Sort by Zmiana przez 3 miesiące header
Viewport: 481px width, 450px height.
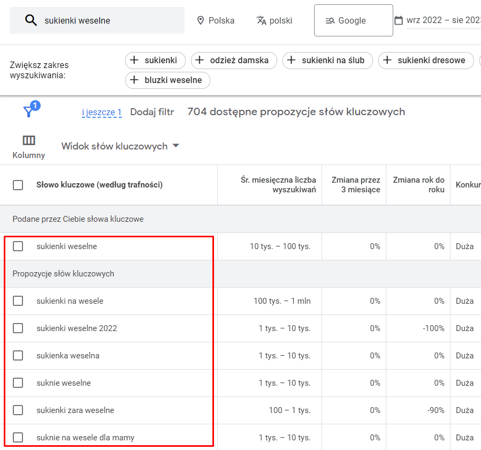click(356, 185)
